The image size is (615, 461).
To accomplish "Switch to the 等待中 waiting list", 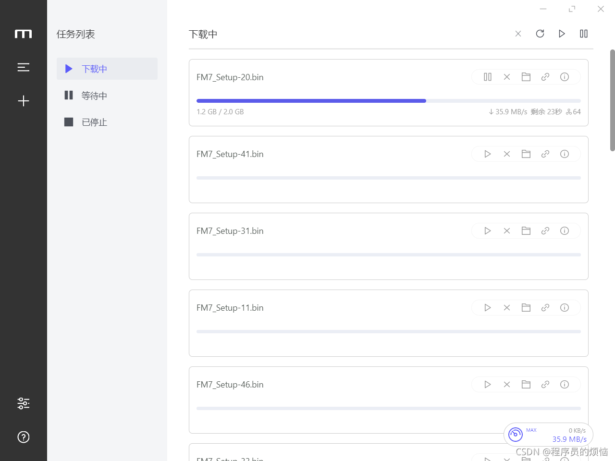I will [x=94, y=96].
